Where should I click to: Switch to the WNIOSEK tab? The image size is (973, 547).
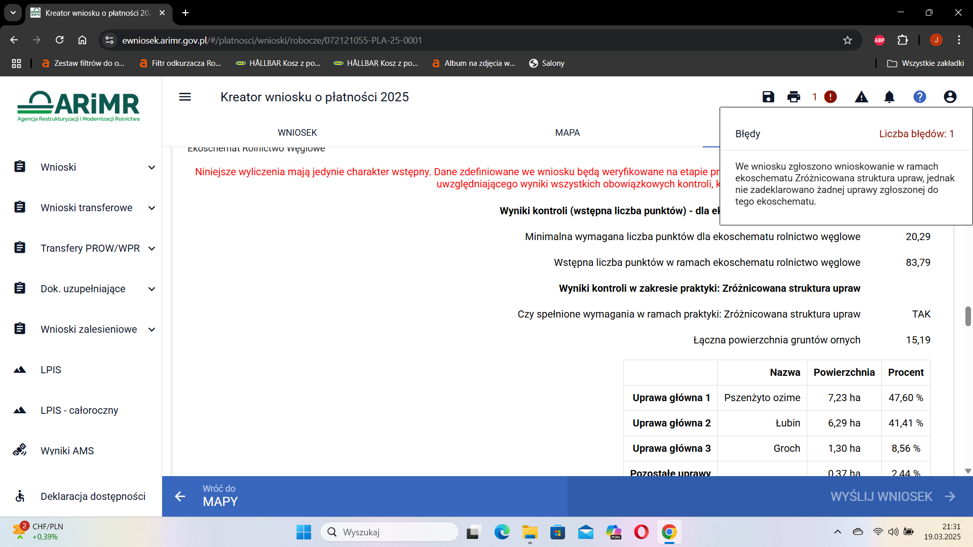tap(297, 133)
